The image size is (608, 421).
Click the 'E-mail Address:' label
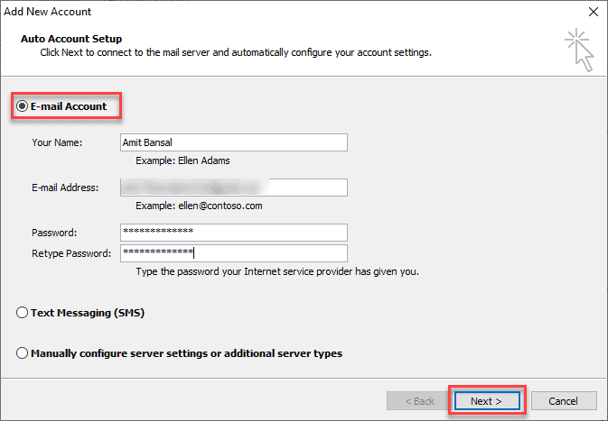click(x=65, y=188)
